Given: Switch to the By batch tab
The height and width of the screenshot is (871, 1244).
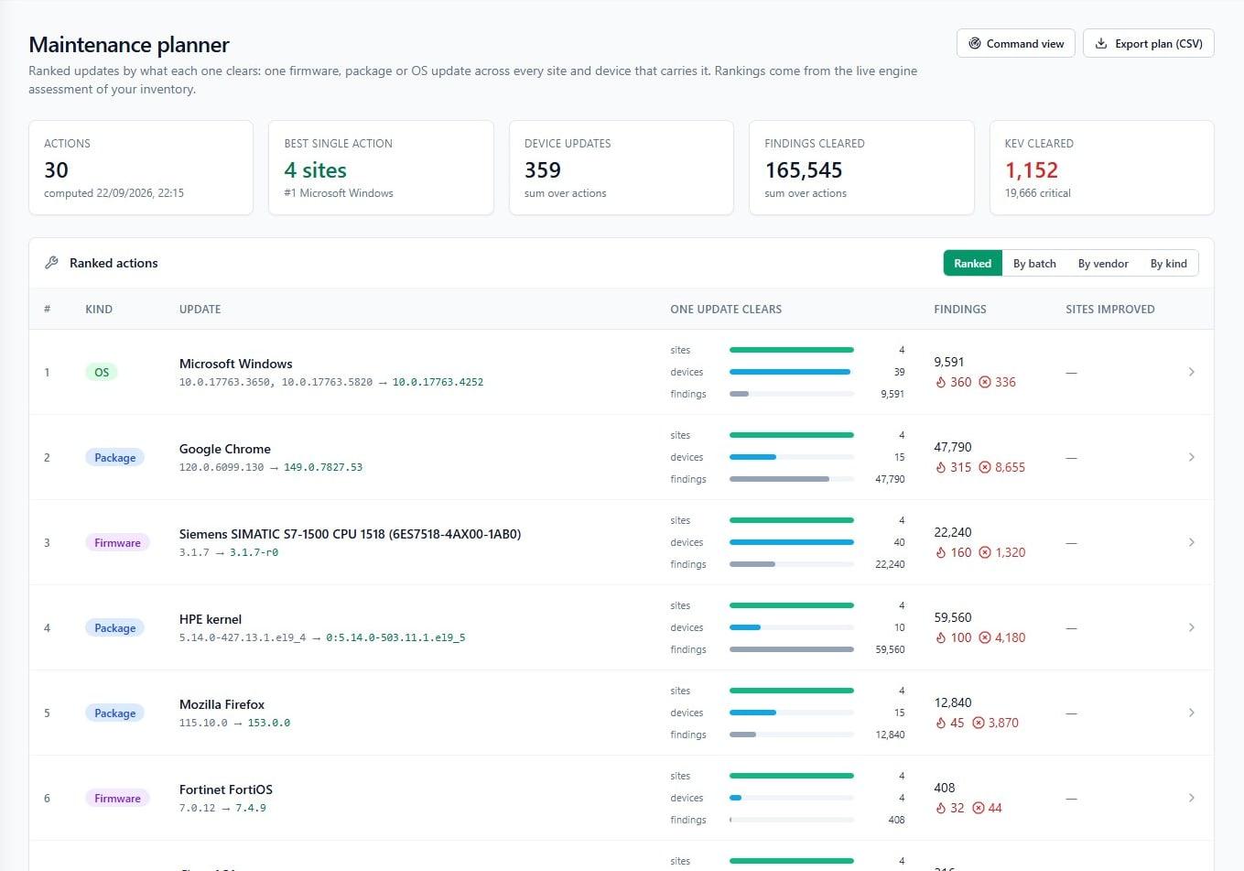Looking at the screenshot, I should pos(1034,263).
